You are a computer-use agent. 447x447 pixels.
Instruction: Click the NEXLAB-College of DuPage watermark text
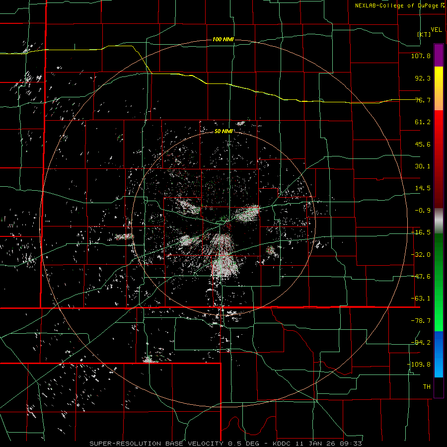pos(399,5)
